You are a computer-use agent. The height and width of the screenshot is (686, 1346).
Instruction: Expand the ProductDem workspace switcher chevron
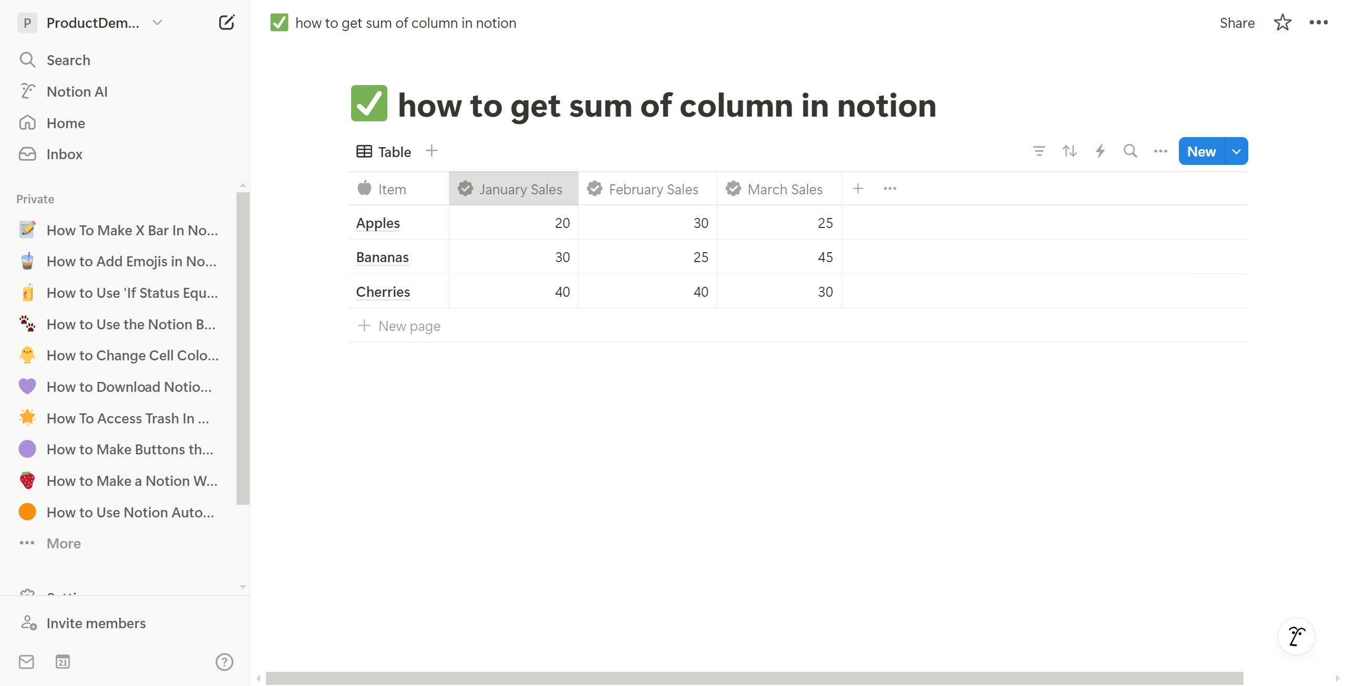[x=157, y=23]
